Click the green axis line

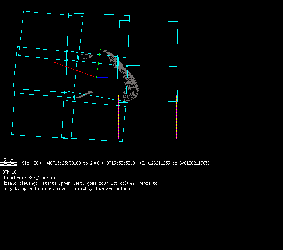click(x=99, y=63)
